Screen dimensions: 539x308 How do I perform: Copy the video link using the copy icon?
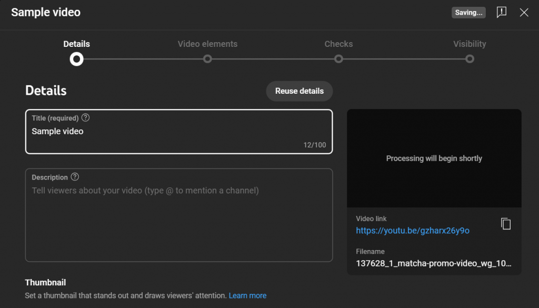506,223
